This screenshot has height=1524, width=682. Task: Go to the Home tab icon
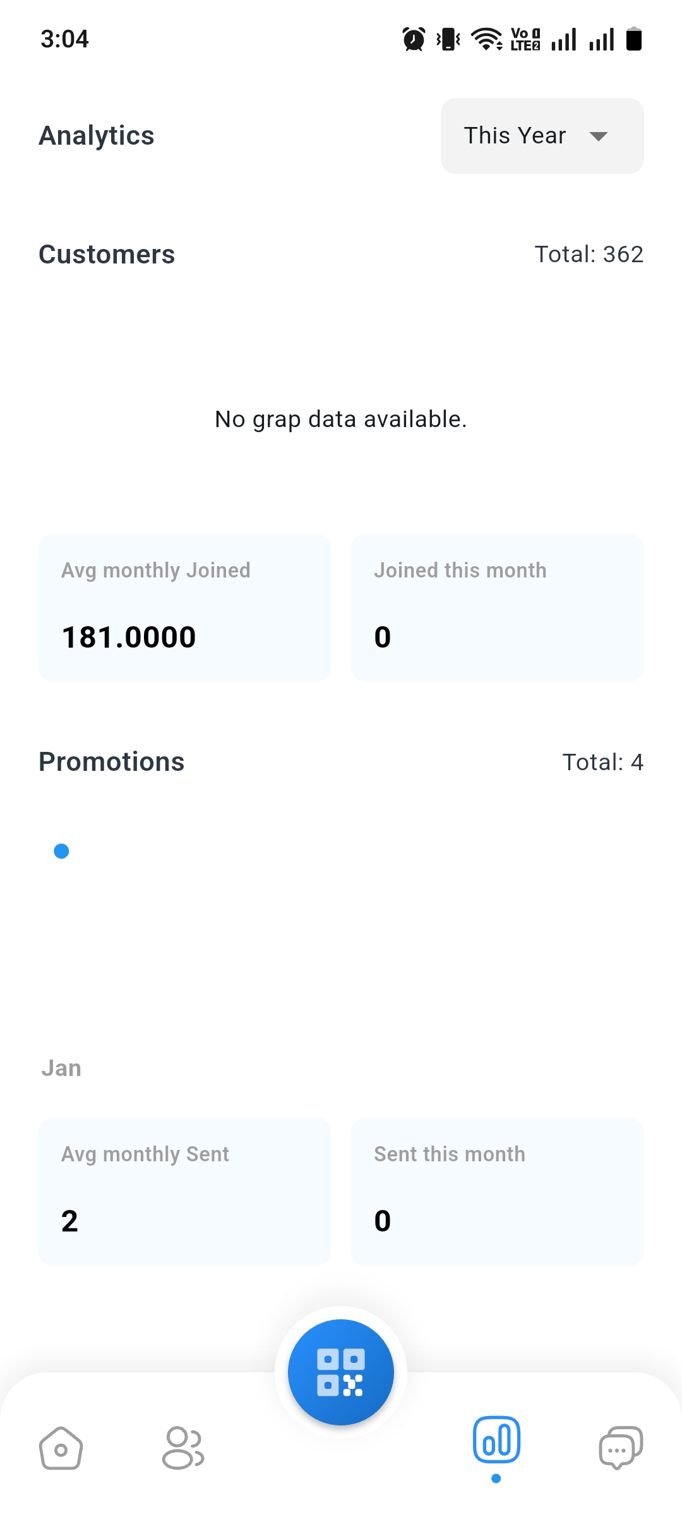(x=61, y=1448)
